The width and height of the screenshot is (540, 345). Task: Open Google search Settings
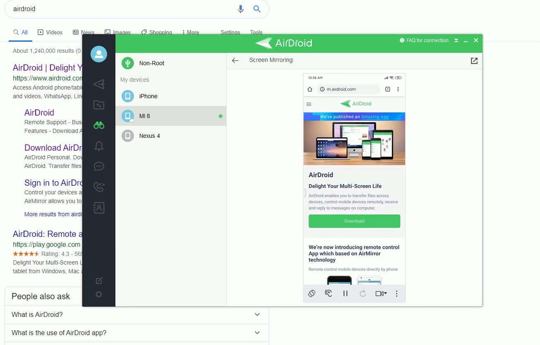pos(230,32)
